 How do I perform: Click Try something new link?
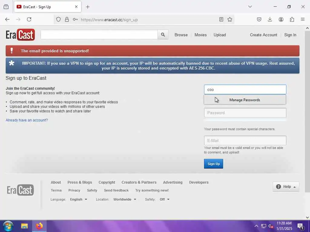pos(152,190)
